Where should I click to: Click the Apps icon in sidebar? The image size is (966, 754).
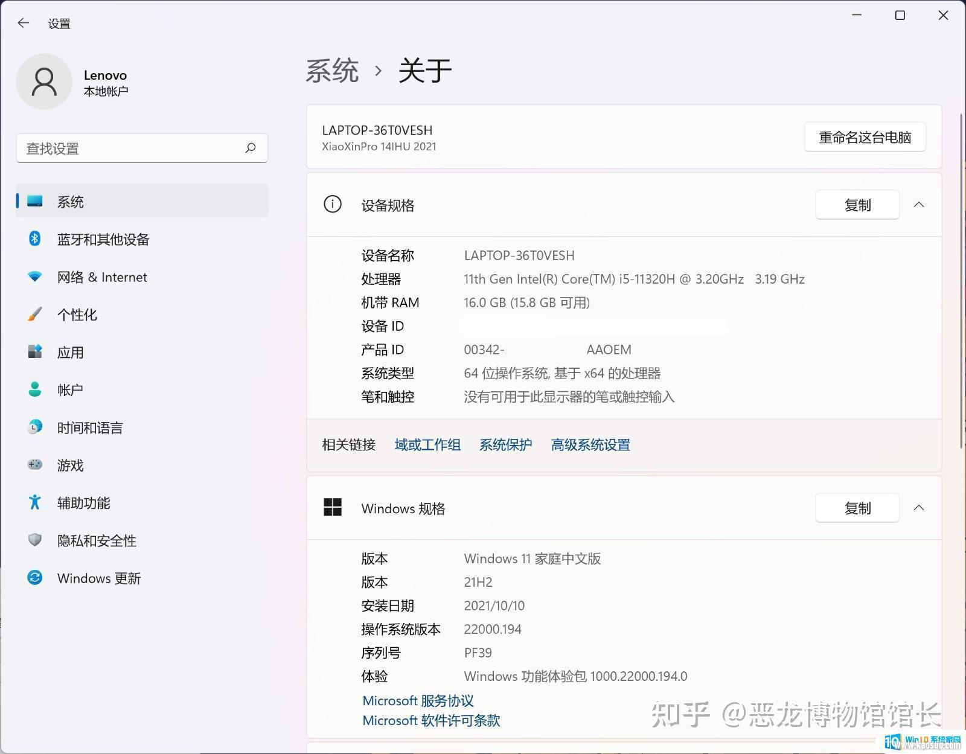(x=35, y=351)
